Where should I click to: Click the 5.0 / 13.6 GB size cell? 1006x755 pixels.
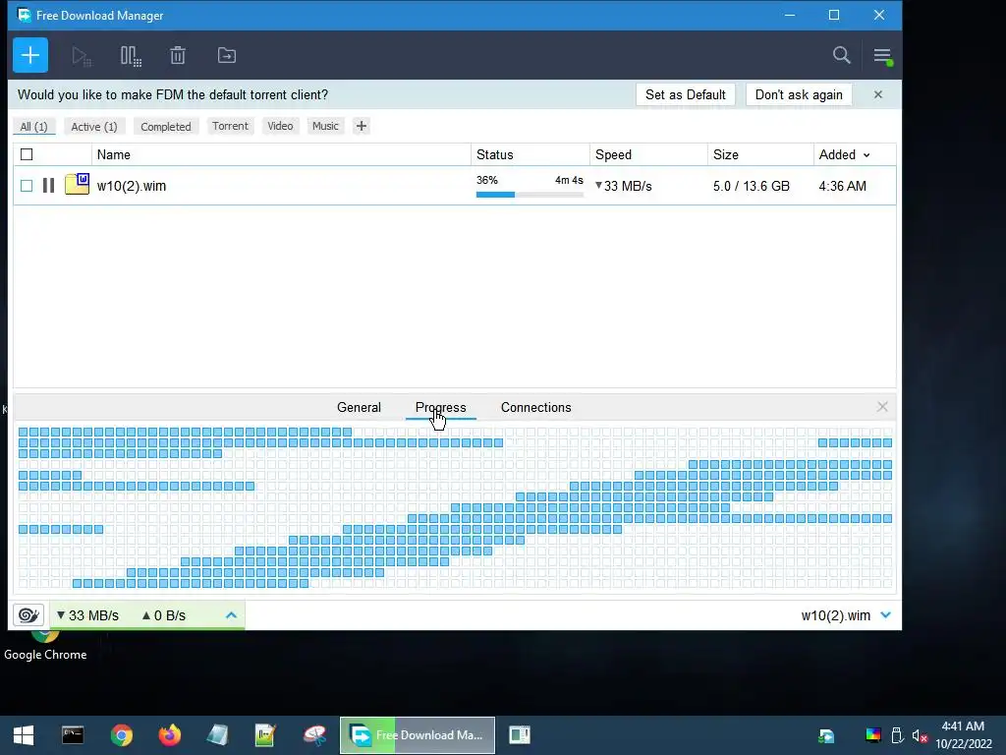(x=752, y=186)
